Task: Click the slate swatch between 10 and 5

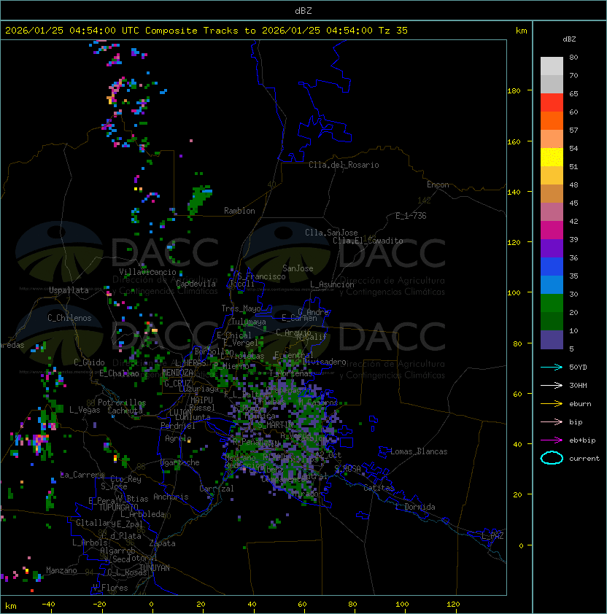Action: point(552,340)
